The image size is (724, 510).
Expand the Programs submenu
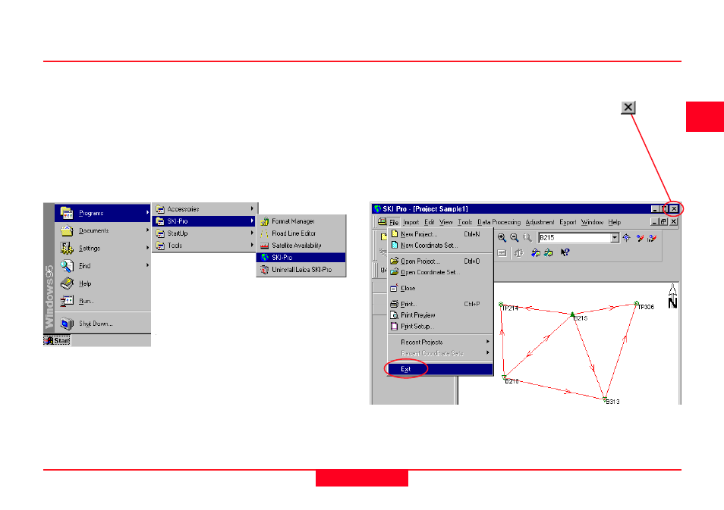coord(102,213)
